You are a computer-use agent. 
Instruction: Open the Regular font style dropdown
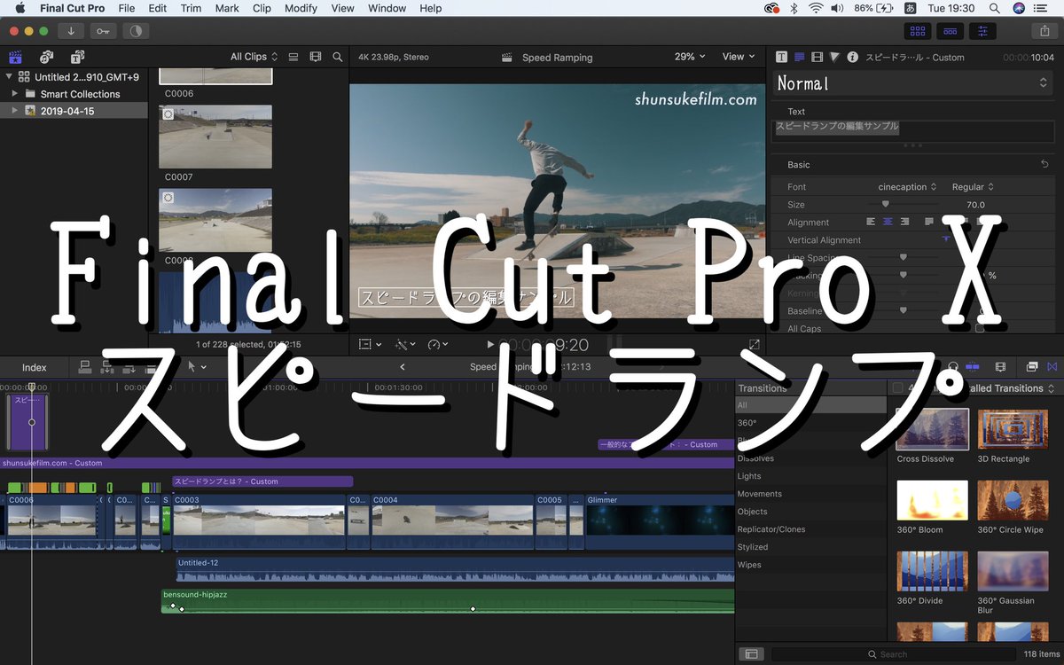[x=973, y=187]
